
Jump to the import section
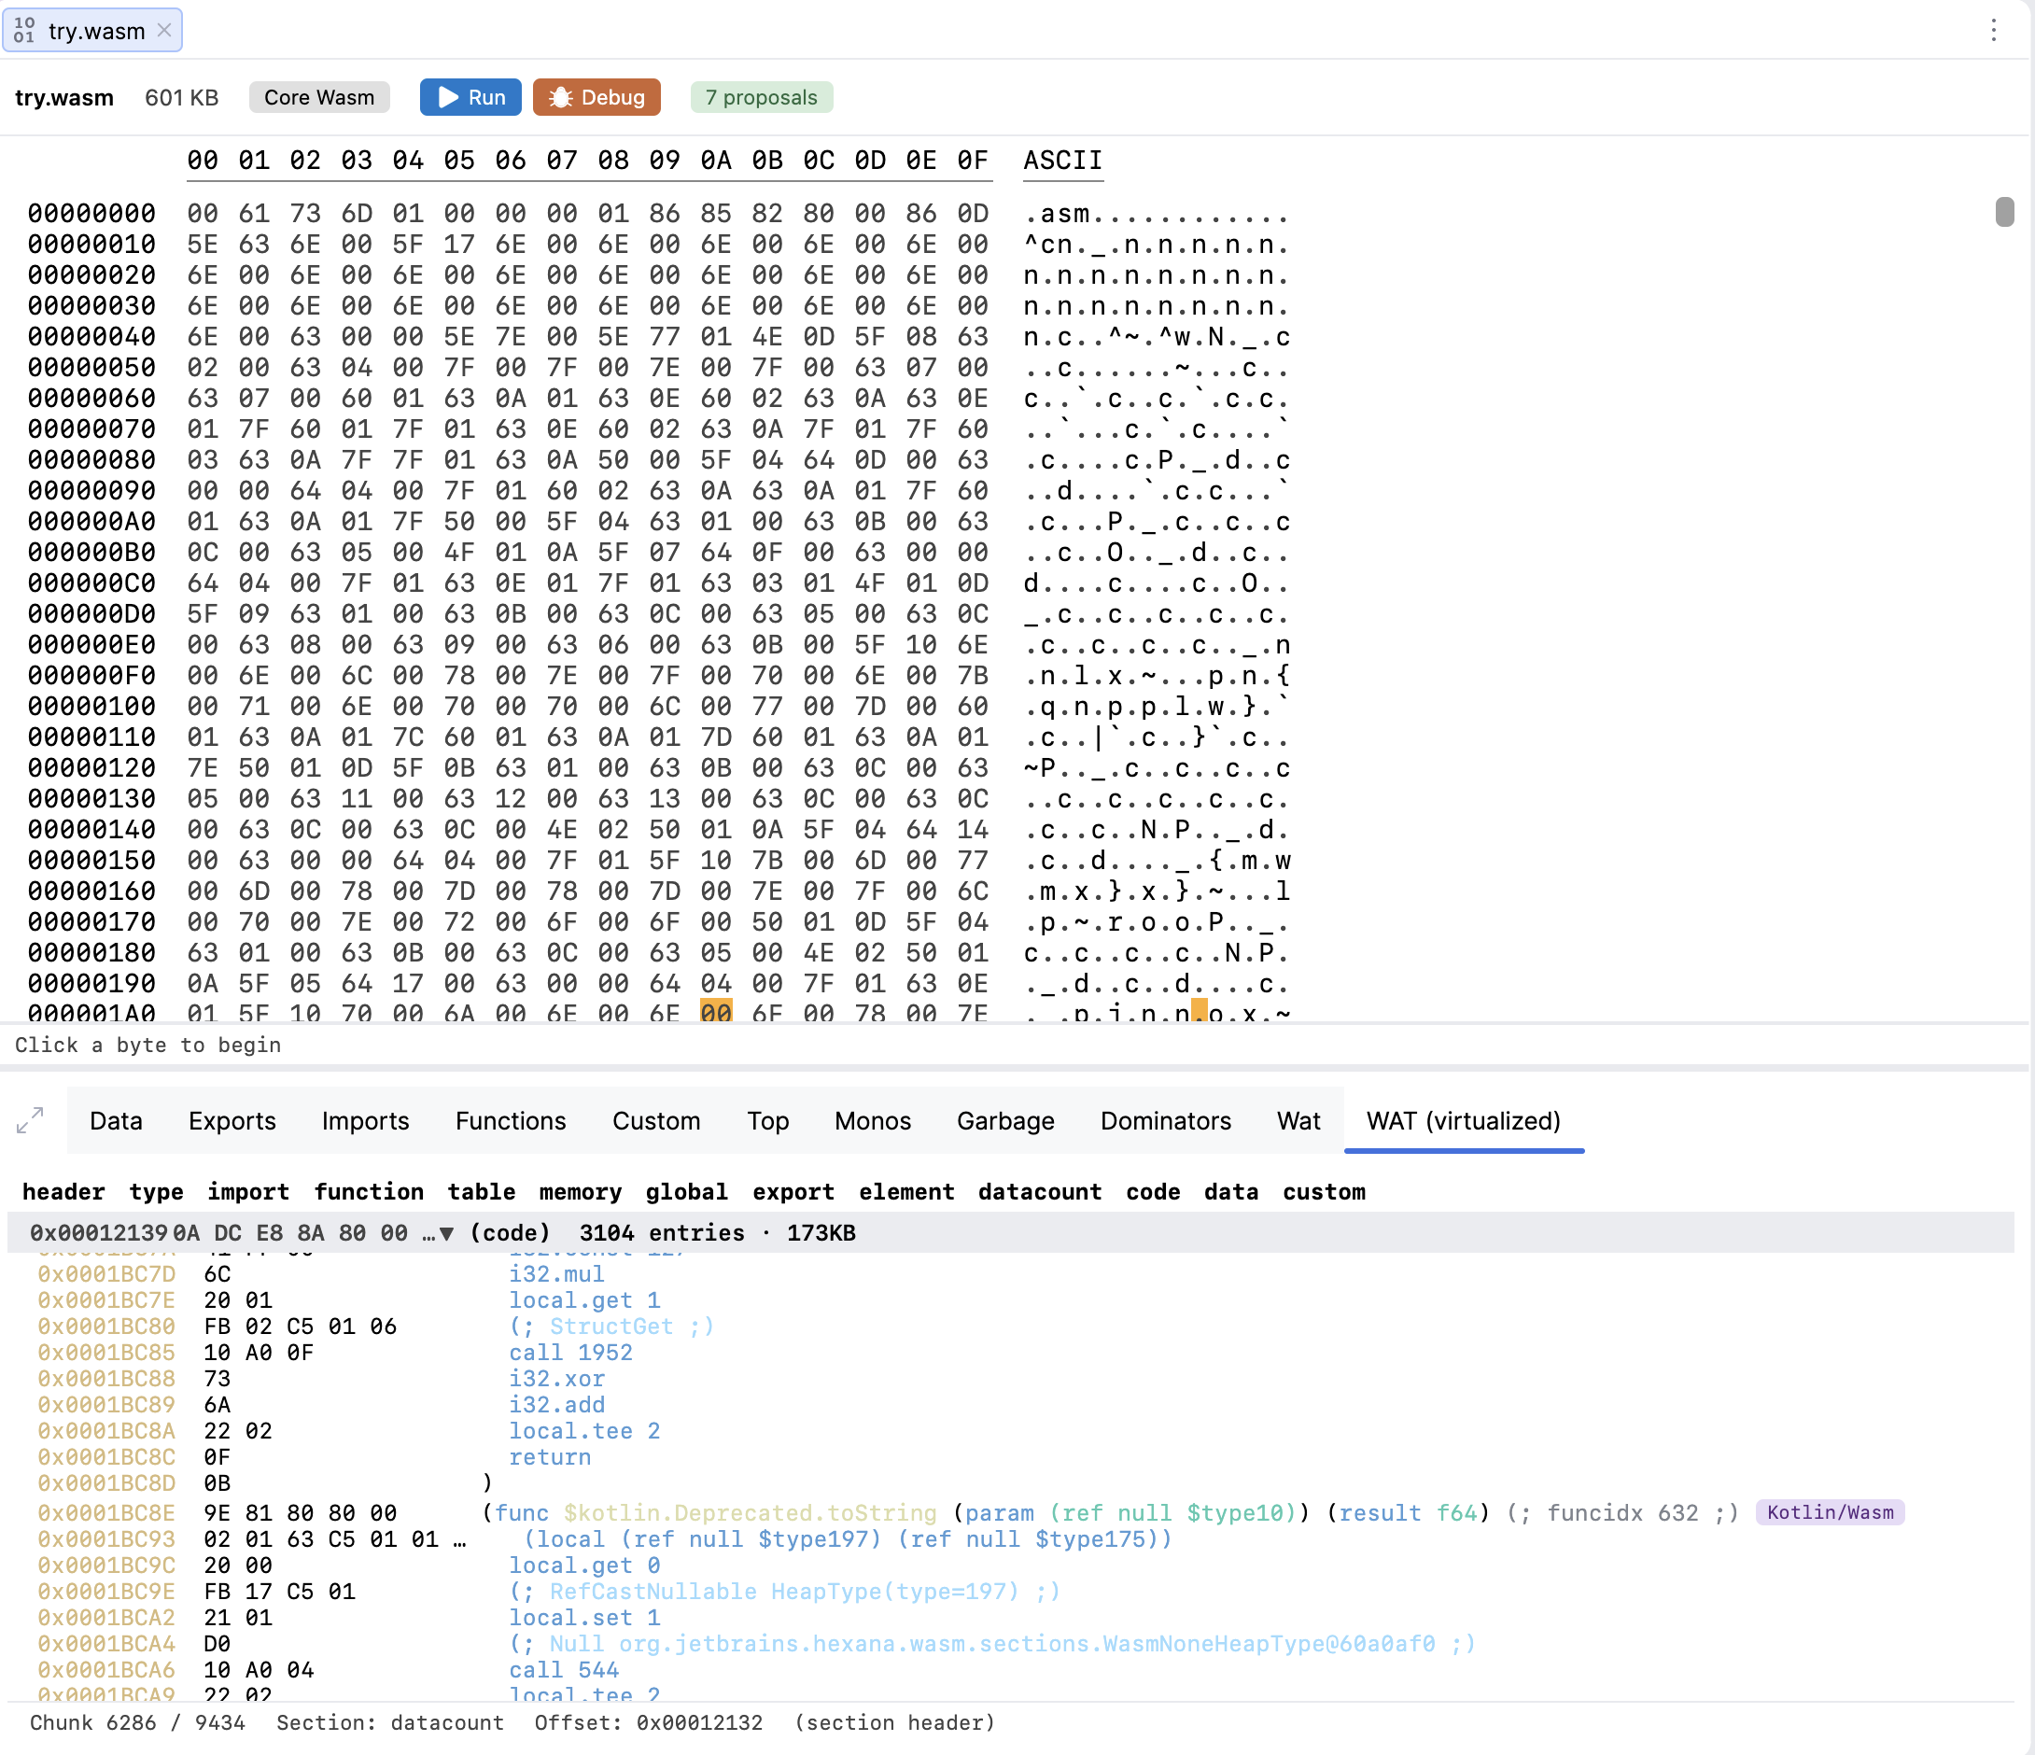[x=248, y=1191]
